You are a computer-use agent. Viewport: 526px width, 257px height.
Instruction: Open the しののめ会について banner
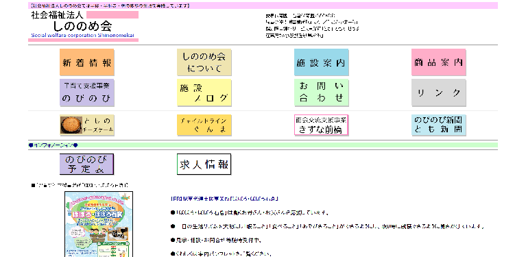coord(204,62)
